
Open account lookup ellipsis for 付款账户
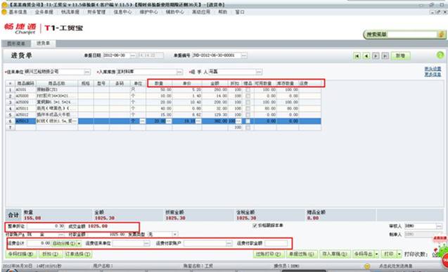(x=61, y=234)
